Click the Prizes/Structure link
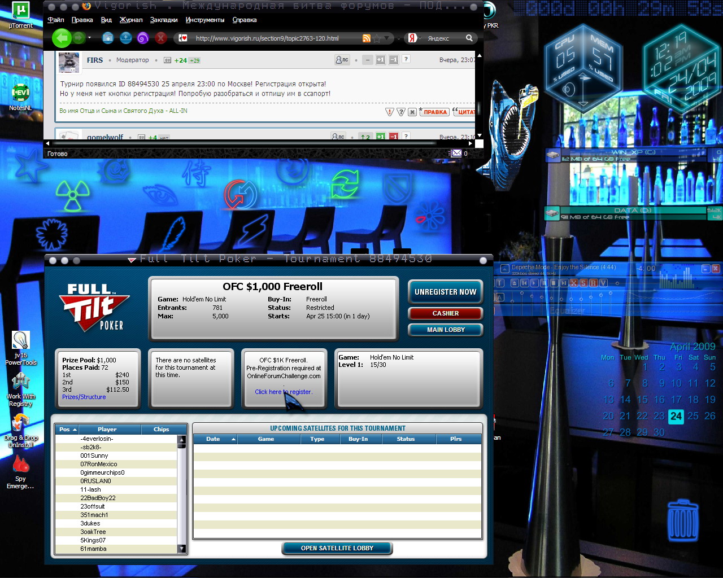 pos(84,397)
